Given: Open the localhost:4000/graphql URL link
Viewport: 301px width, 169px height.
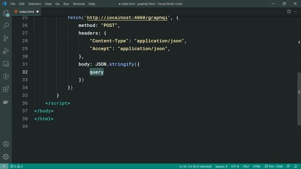Looking at the screenshot, I should [127, 18].
